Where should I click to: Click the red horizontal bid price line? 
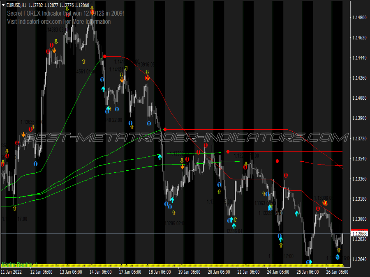point(176,232)
